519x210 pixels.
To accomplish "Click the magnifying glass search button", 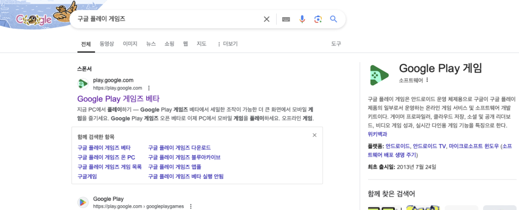I will (333, 19).
